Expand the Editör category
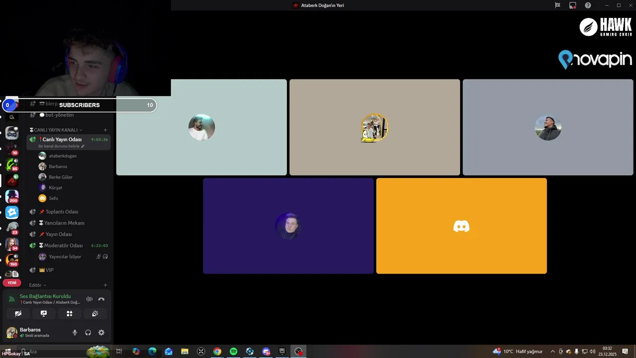 [x=37, y=285]
